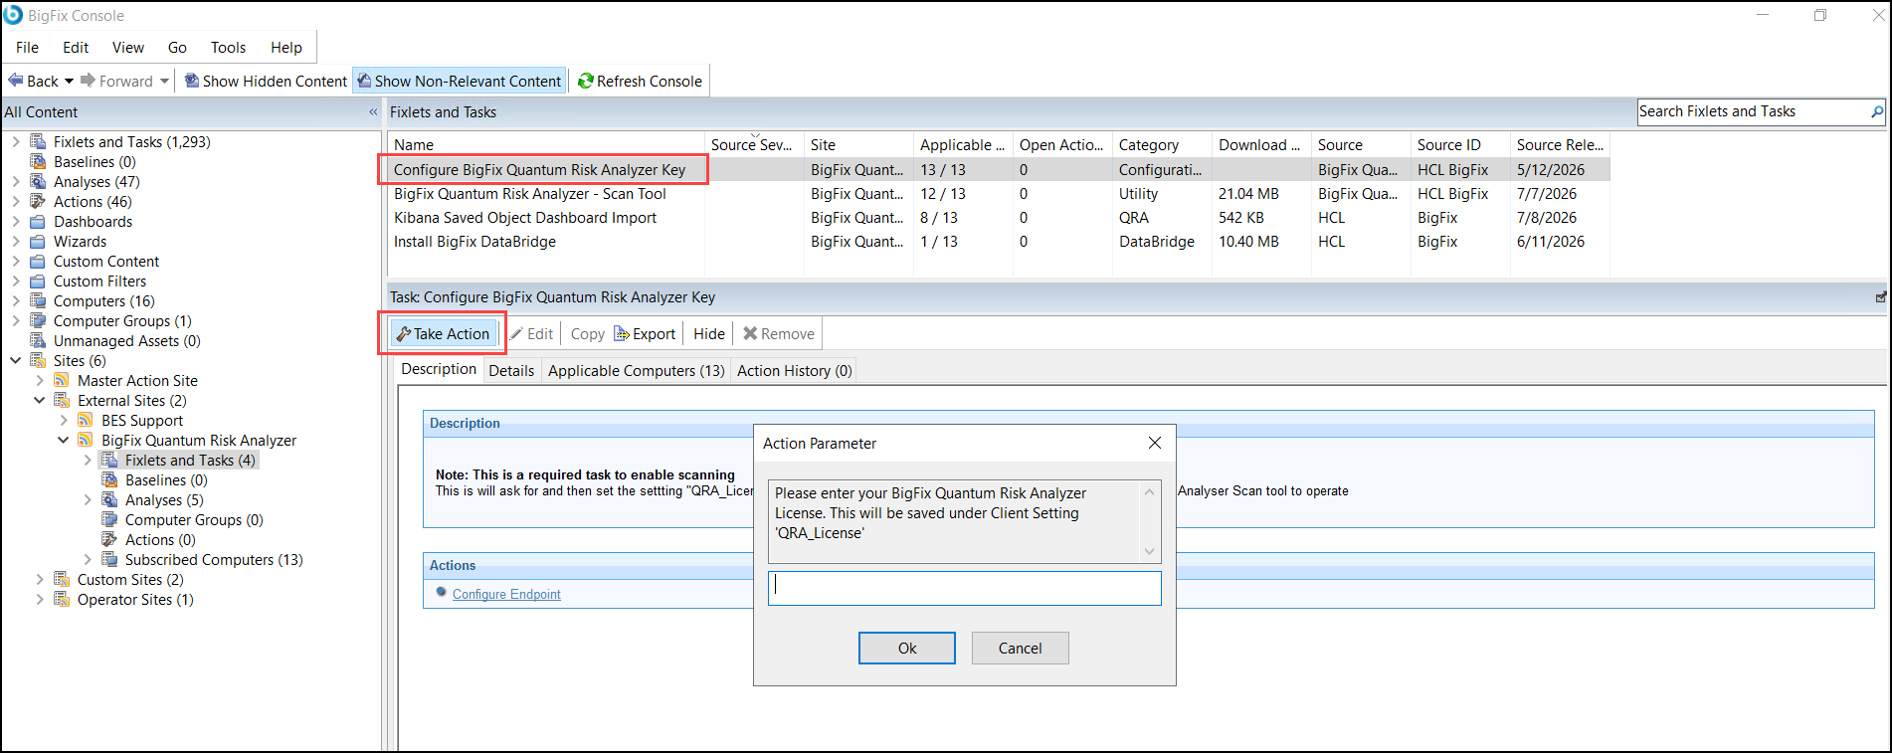The image size is (1892, 753).
Task: Open the View menu
Action: (128, 47)
